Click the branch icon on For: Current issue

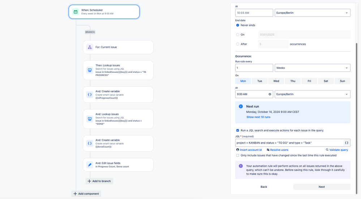tap(90, 47)
